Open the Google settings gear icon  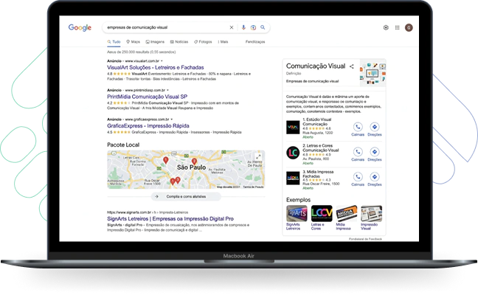click(x=386, y=28)
